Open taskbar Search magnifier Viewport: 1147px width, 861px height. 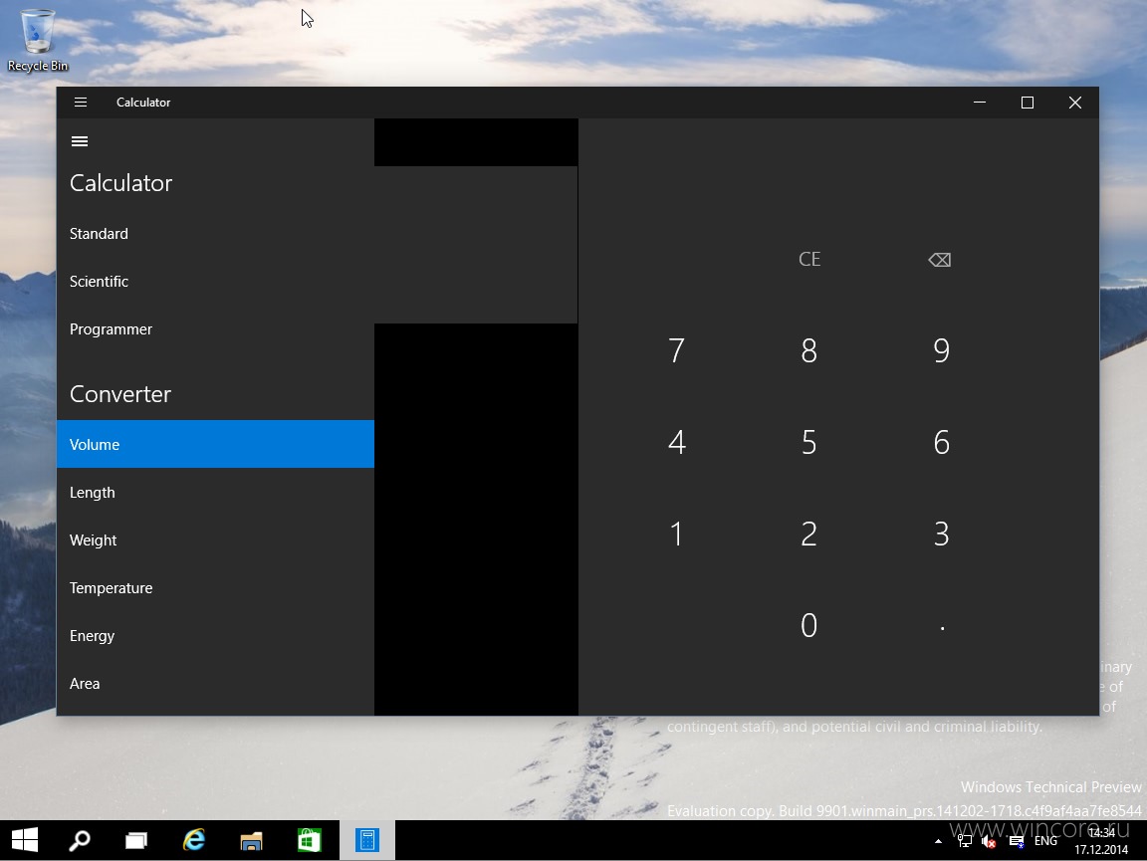click(x=80, y=840)
